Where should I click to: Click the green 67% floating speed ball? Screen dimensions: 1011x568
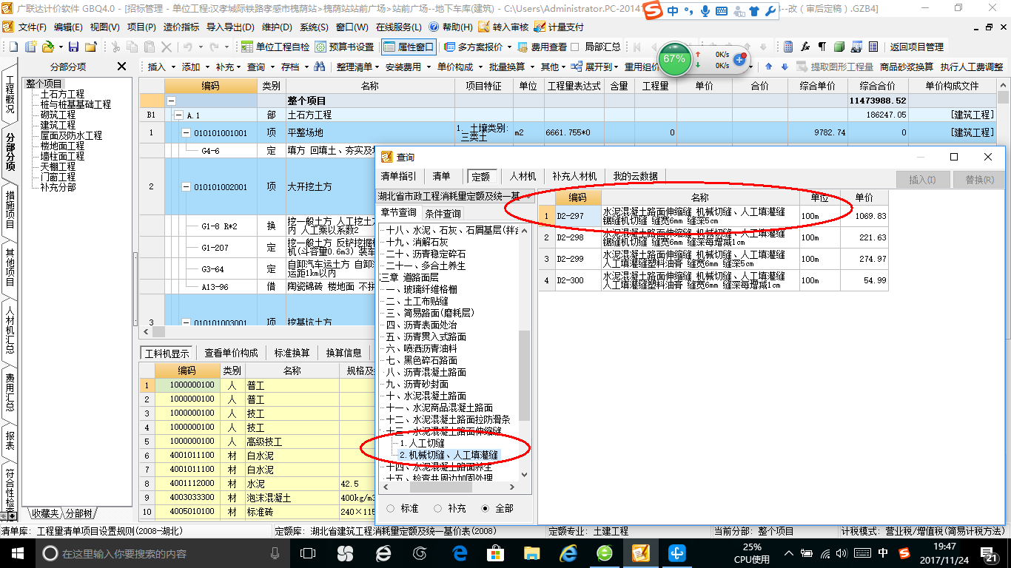tap(674, 59)
